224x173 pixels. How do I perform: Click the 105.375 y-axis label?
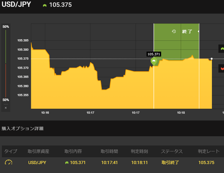[x=23, y=59]
